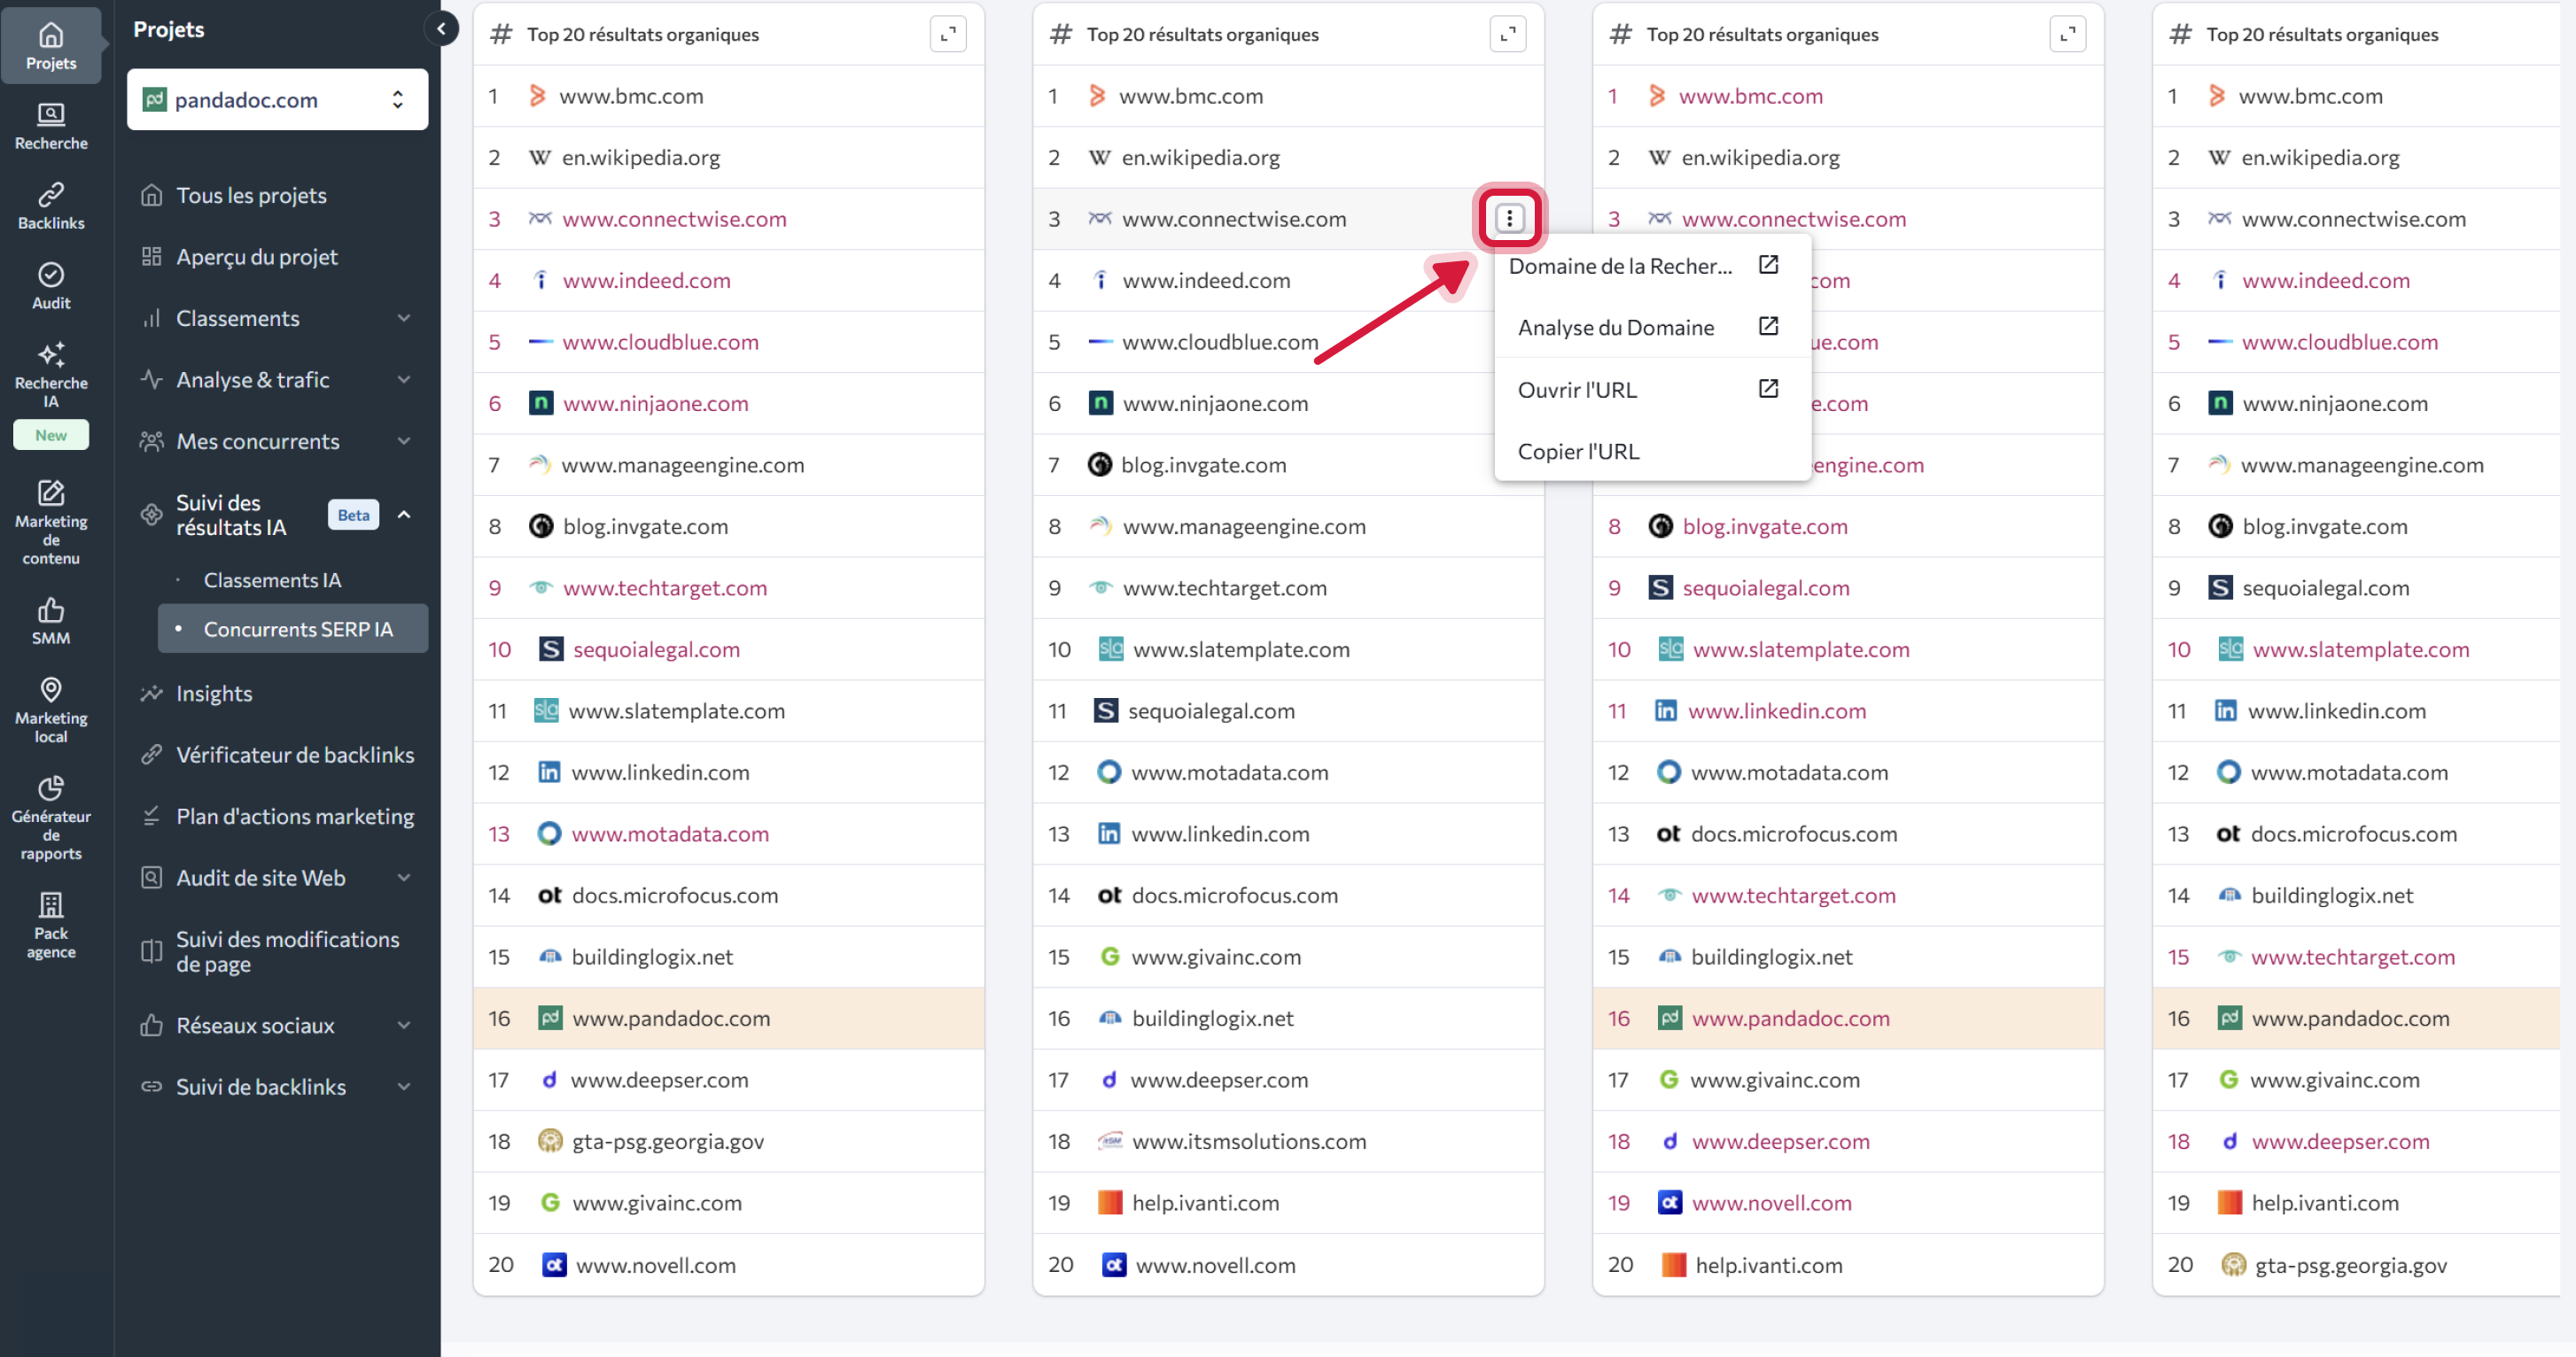
Task: Click the Beta badge next to Suivi des résultats IA
Action: (353, 515)
